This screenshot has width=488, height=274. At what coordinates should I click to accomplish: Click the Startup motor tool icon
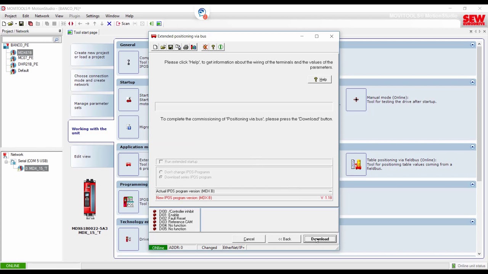click(128, 100)
